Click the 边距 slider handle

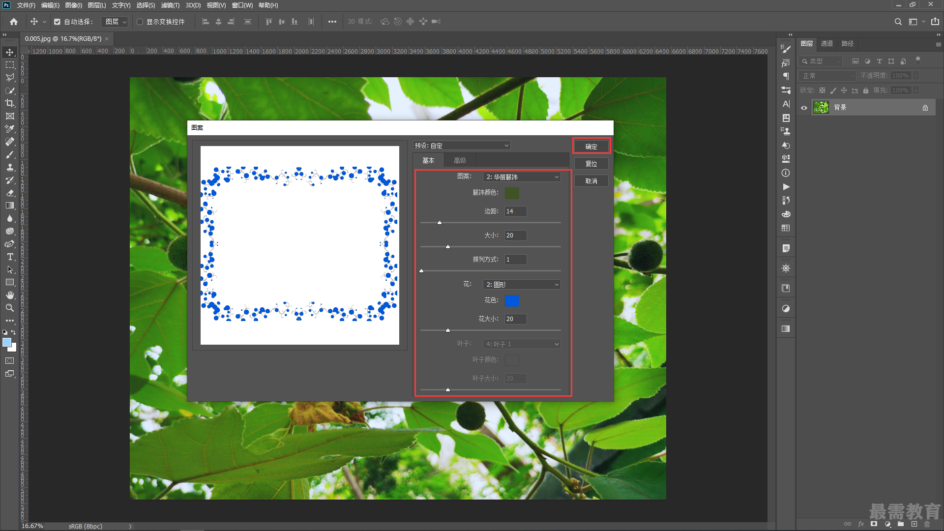pyautogui.click(x=440, y=223)
